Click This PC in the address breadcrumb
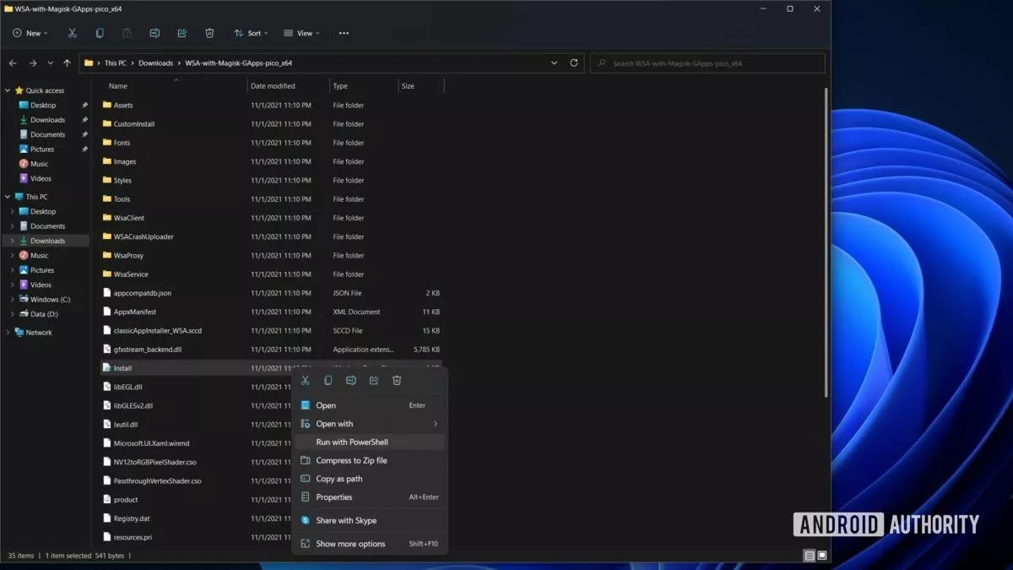The width and height of the screenshot is (1013, 570). pyautogui.click(x=116, y=63)
